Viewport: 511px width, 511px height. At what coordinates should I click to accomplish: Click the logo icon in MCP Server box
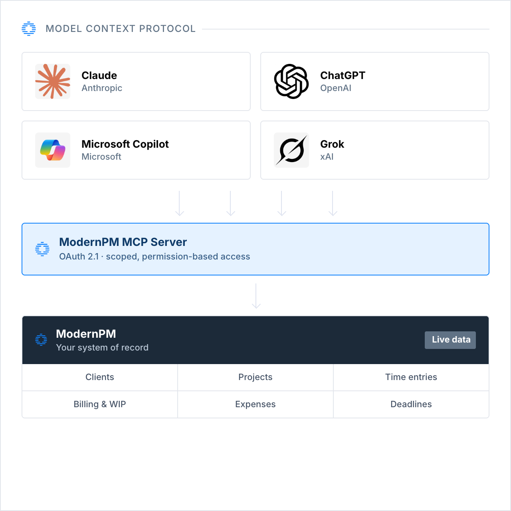coord(42,249)
